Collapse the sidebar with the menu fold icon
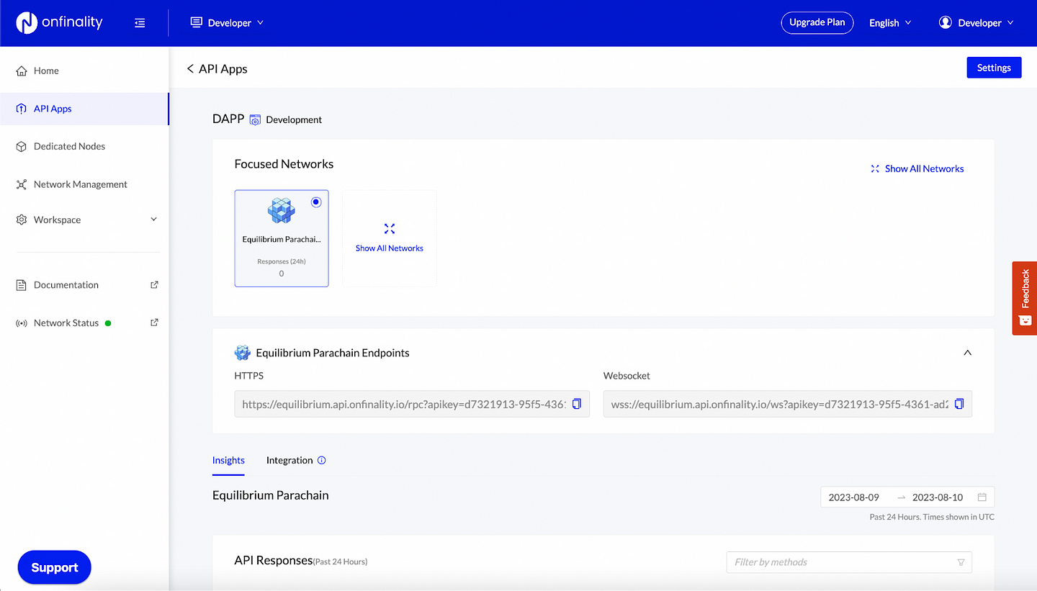The width and height of the screenshot is (1037, 591). pos(140,23)
